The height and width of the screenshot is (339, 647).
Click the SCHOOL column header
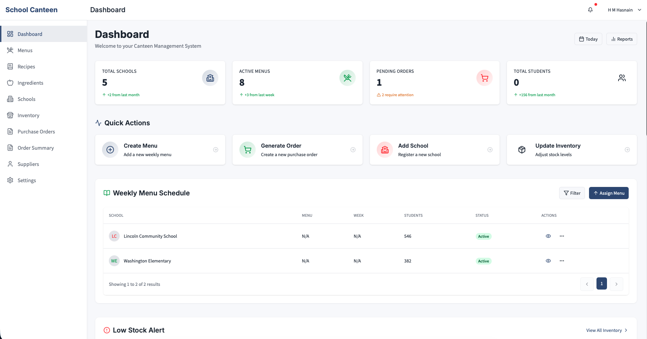[x=116, y=215]
